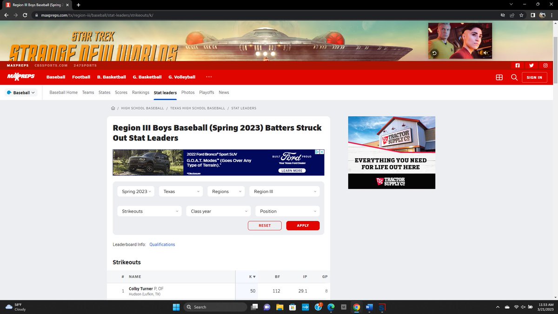Open the Spring 2023 season dropdown

pos(135,191)
